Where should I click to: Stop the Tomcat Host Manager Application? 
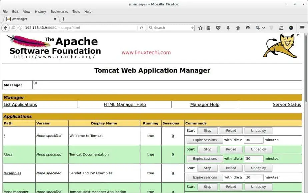tap(207, 187)
